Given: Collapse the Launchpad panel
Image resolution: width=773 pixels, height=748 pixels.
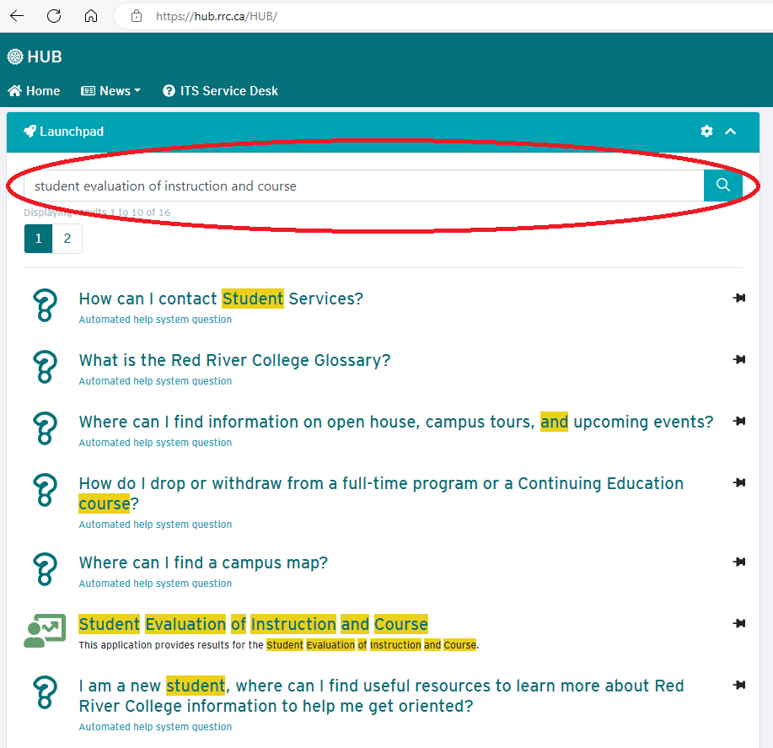Looking at the screenshot, I should point(731,132).
